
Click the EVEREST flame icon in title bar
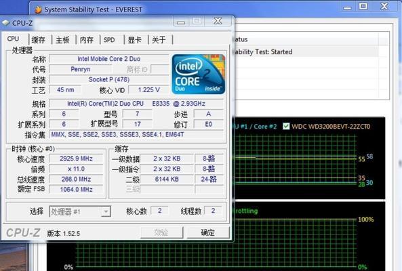click(38, 9)
